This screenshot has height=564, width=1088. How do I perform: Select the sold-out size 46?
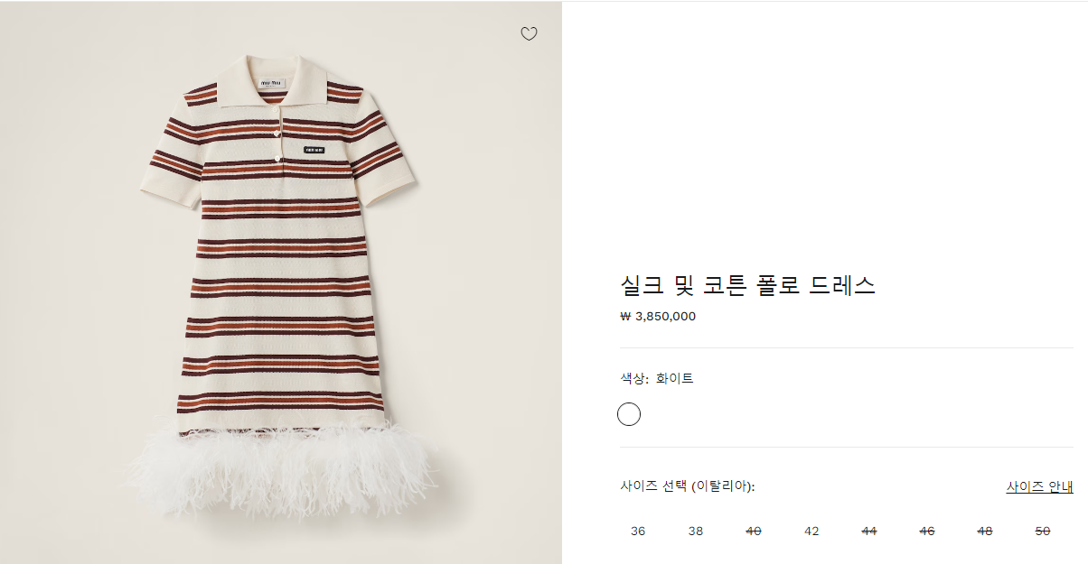tap(927, 531)
